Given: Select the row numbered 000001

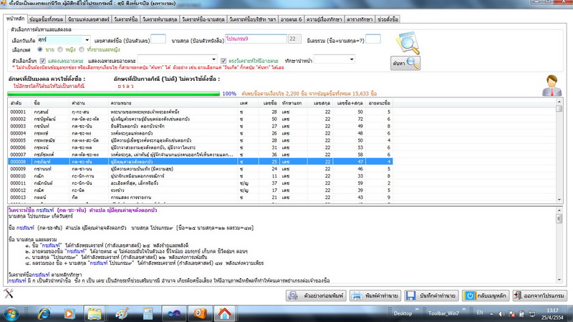Looking at the screenshot, I should tap(201, 112).
